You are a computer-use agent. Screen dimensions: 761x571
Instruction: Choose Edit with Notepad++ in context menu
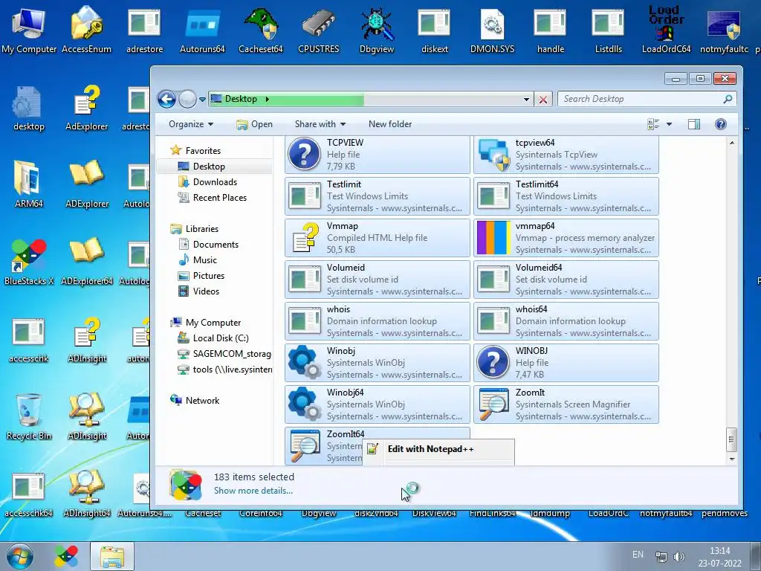click(x=438, y=449)
